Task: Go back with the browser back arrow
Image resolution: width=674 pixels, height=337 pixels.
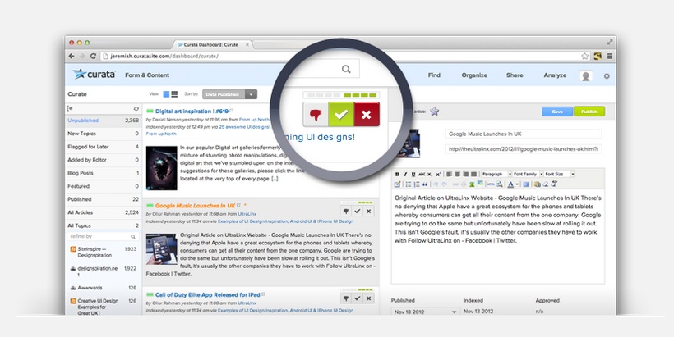Action: click(x=72, y=56)
